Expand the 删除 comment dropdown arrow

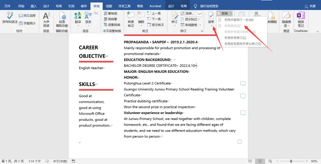(x=141, y=26)
